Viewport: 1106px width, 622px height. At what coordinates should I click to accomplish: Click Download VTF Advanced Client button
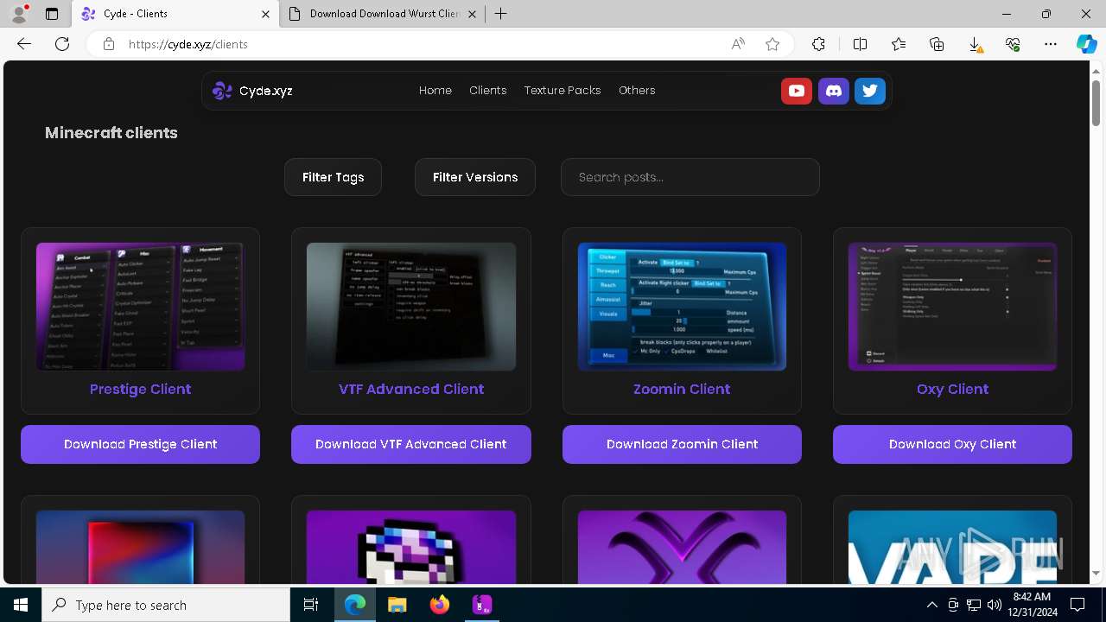click(411, 444)
